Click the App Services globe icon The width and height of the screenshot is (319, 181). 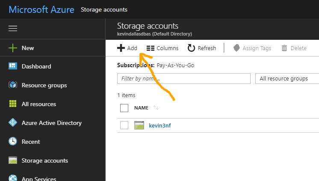click(x=13, y=178)
